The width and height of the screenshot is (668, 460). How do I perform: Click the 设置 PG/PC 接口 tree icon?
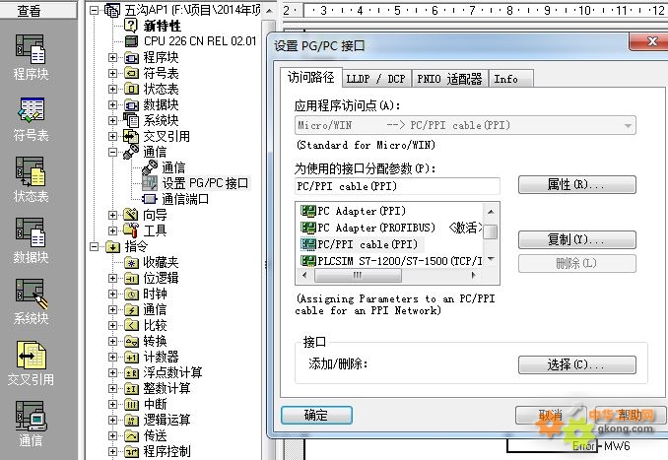coord(150,183)
